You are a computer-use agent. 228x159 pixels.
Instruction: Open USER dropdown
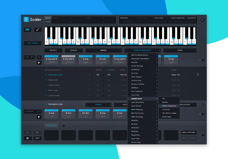coord(180,50)
